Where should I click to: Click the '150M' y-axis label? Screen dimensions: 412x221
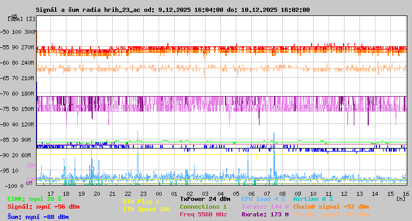click(x=29, y=109)
